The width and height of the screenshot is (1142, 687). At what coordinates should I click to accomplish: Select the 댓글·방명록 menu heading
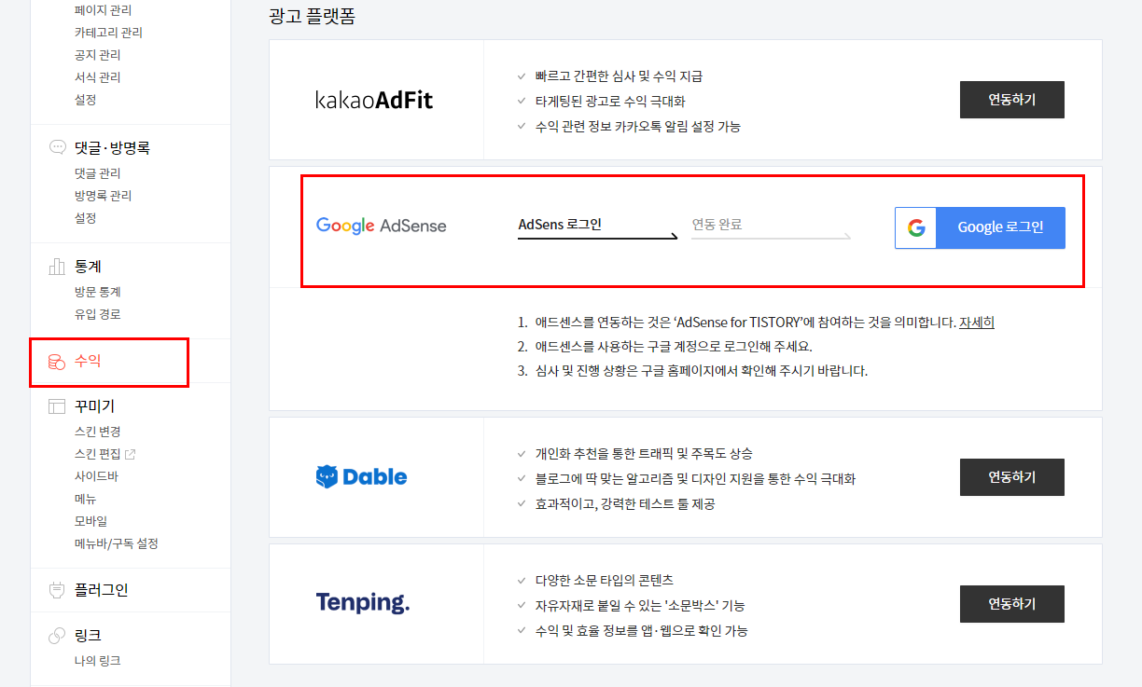pos(112,147)
